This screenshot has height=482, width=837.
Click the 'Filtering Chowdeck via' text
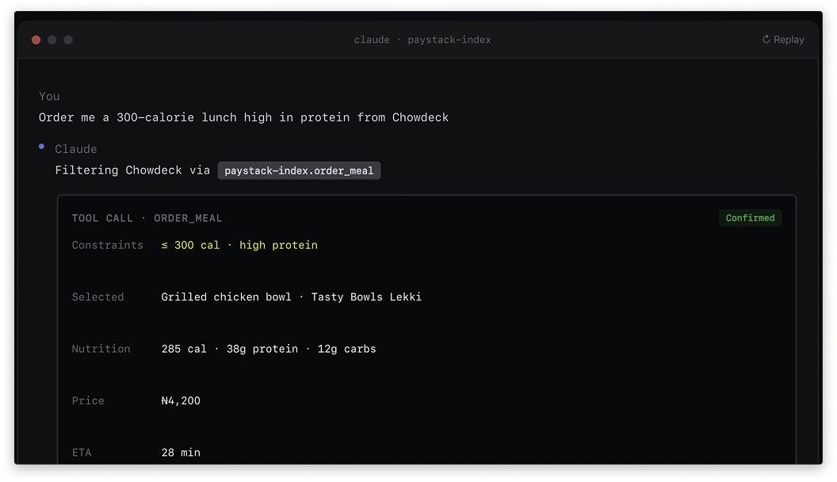point(132,170)
